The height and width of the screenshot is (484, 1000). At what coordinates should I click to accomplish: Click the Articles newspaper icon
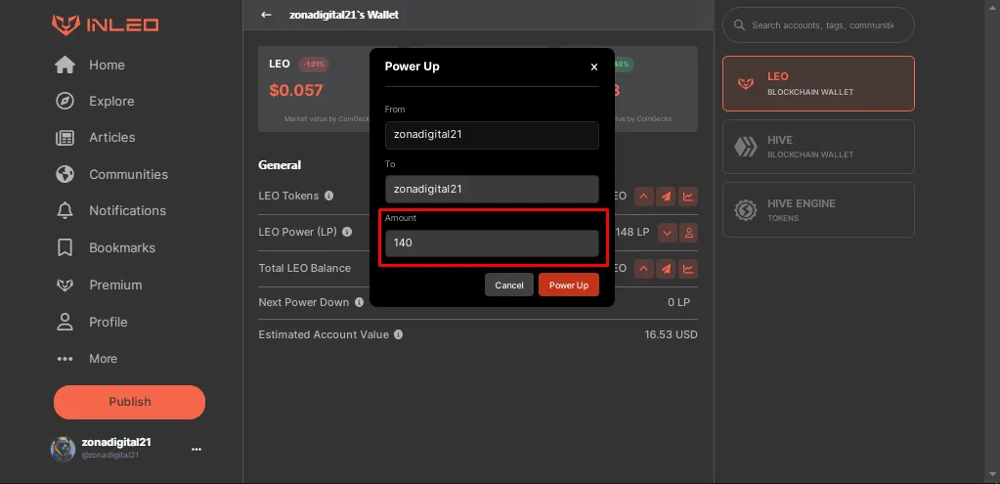[65, 138]
